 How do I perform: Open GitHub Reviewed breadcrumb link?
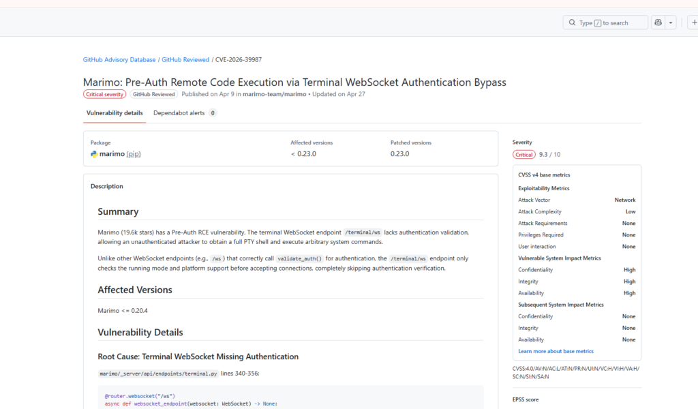pos(185,59)
